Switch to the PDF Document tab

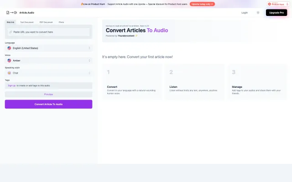pyautogui.click(x=46, y=22)
